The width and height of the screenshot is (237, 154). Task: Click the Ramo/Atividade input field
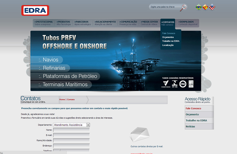coord(71,140)
